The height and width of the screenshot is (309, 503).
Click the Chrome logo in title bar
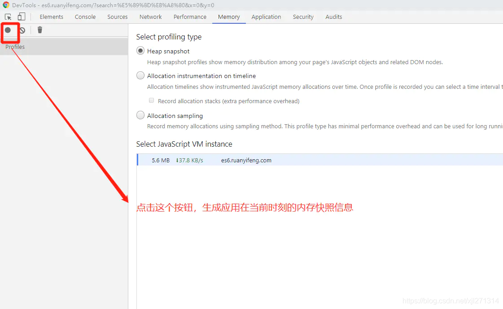point(6,5)
